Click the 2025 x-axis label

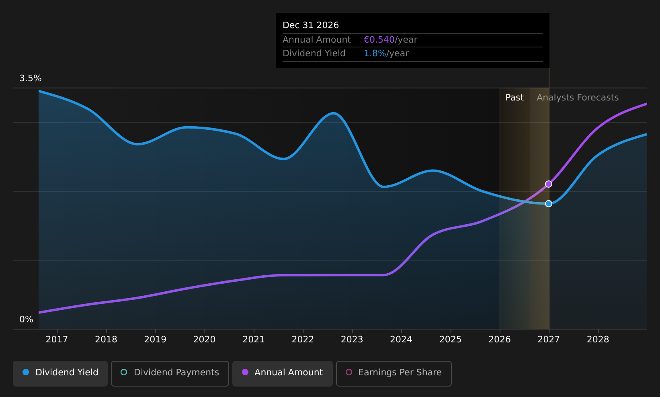451,340
